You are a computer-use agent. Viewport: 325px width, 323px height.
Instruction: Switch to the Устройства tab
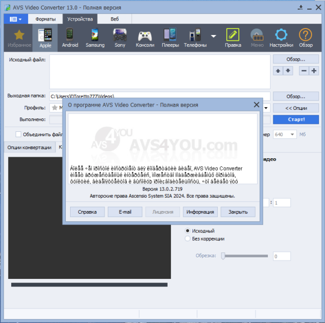tap(80, 19)
